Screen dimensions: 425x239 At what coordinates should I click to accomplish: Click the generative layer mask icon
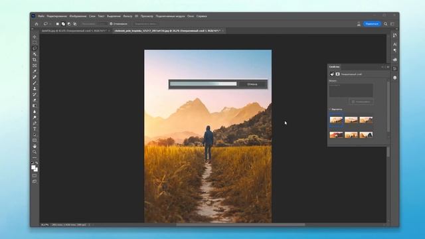pos(338,74)
